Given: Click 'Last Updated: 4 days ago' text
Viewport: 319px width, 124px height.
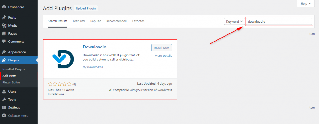Looking at the screenshot, I should tap(155, 83).
